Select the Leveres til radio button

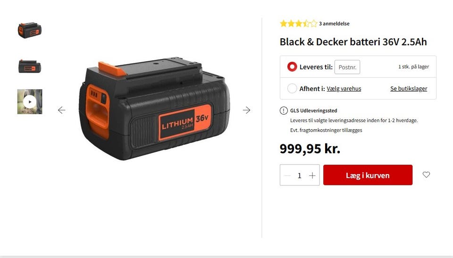click(x=292, y=67)
